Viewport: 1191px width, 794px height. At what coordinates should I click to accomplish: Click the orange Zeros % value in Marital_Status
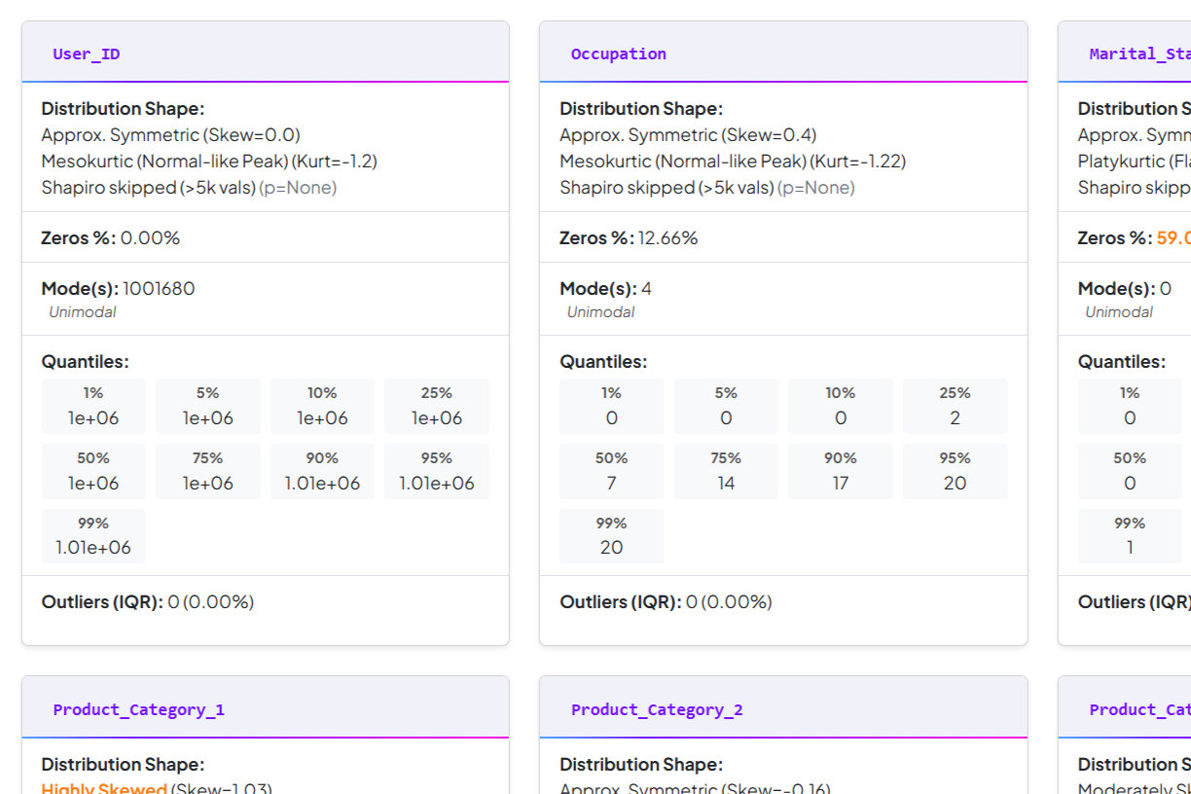point(1173,237)
